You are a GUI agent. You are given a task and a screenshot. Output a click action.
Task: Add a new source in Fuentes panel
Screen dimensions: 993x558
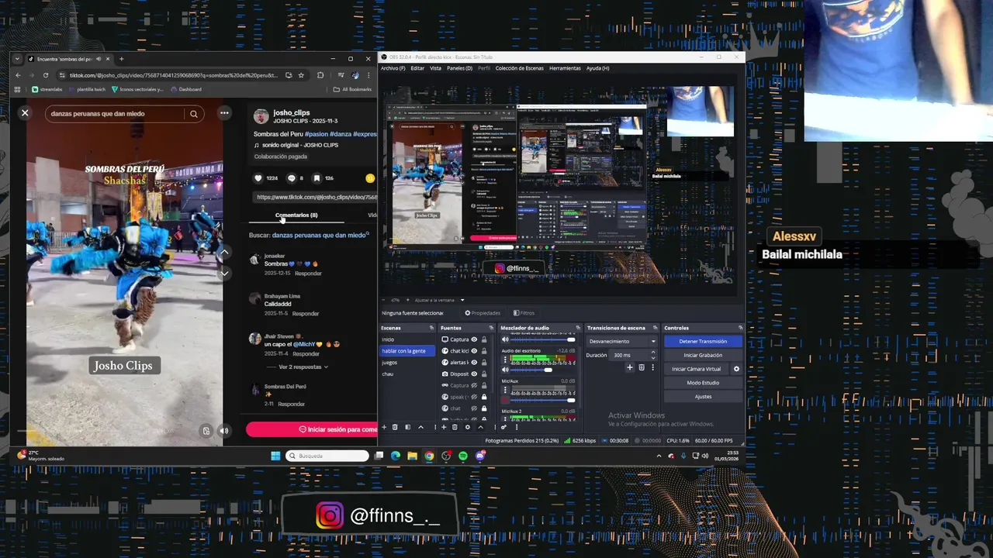[x=444, y=427]
